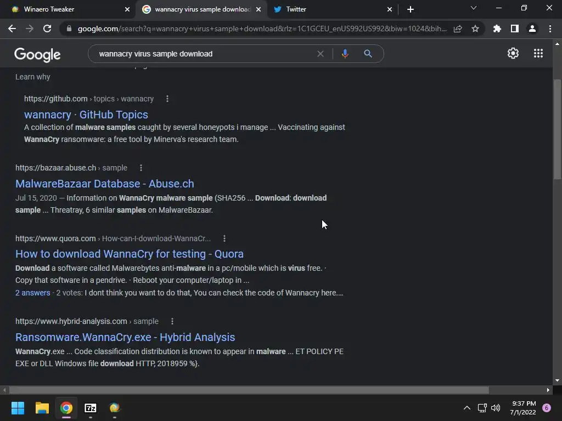Viewport: 562px width, 421px height.
Task: Click the forward navigation arrow
Action: (x=30, y=29)
